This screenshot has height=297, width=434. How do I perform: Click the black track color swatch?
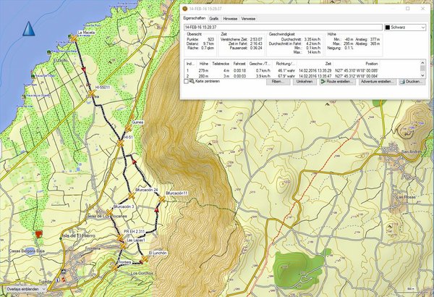point(388,28)
